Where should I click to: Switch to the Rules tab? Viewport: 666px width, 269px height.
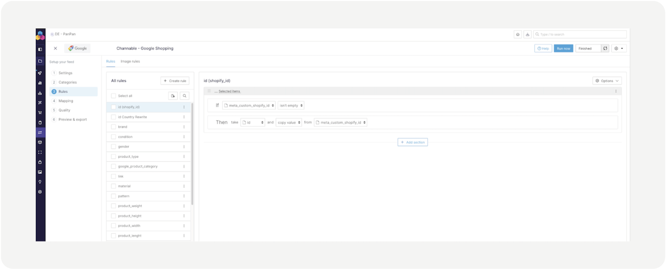[110, 61]
